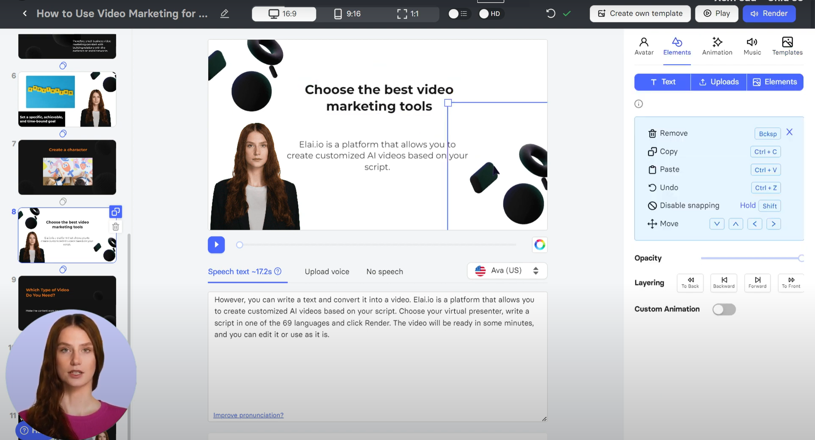Send element To Back
The width and height of the screenshot is (815, 440).
click(690, 283)
